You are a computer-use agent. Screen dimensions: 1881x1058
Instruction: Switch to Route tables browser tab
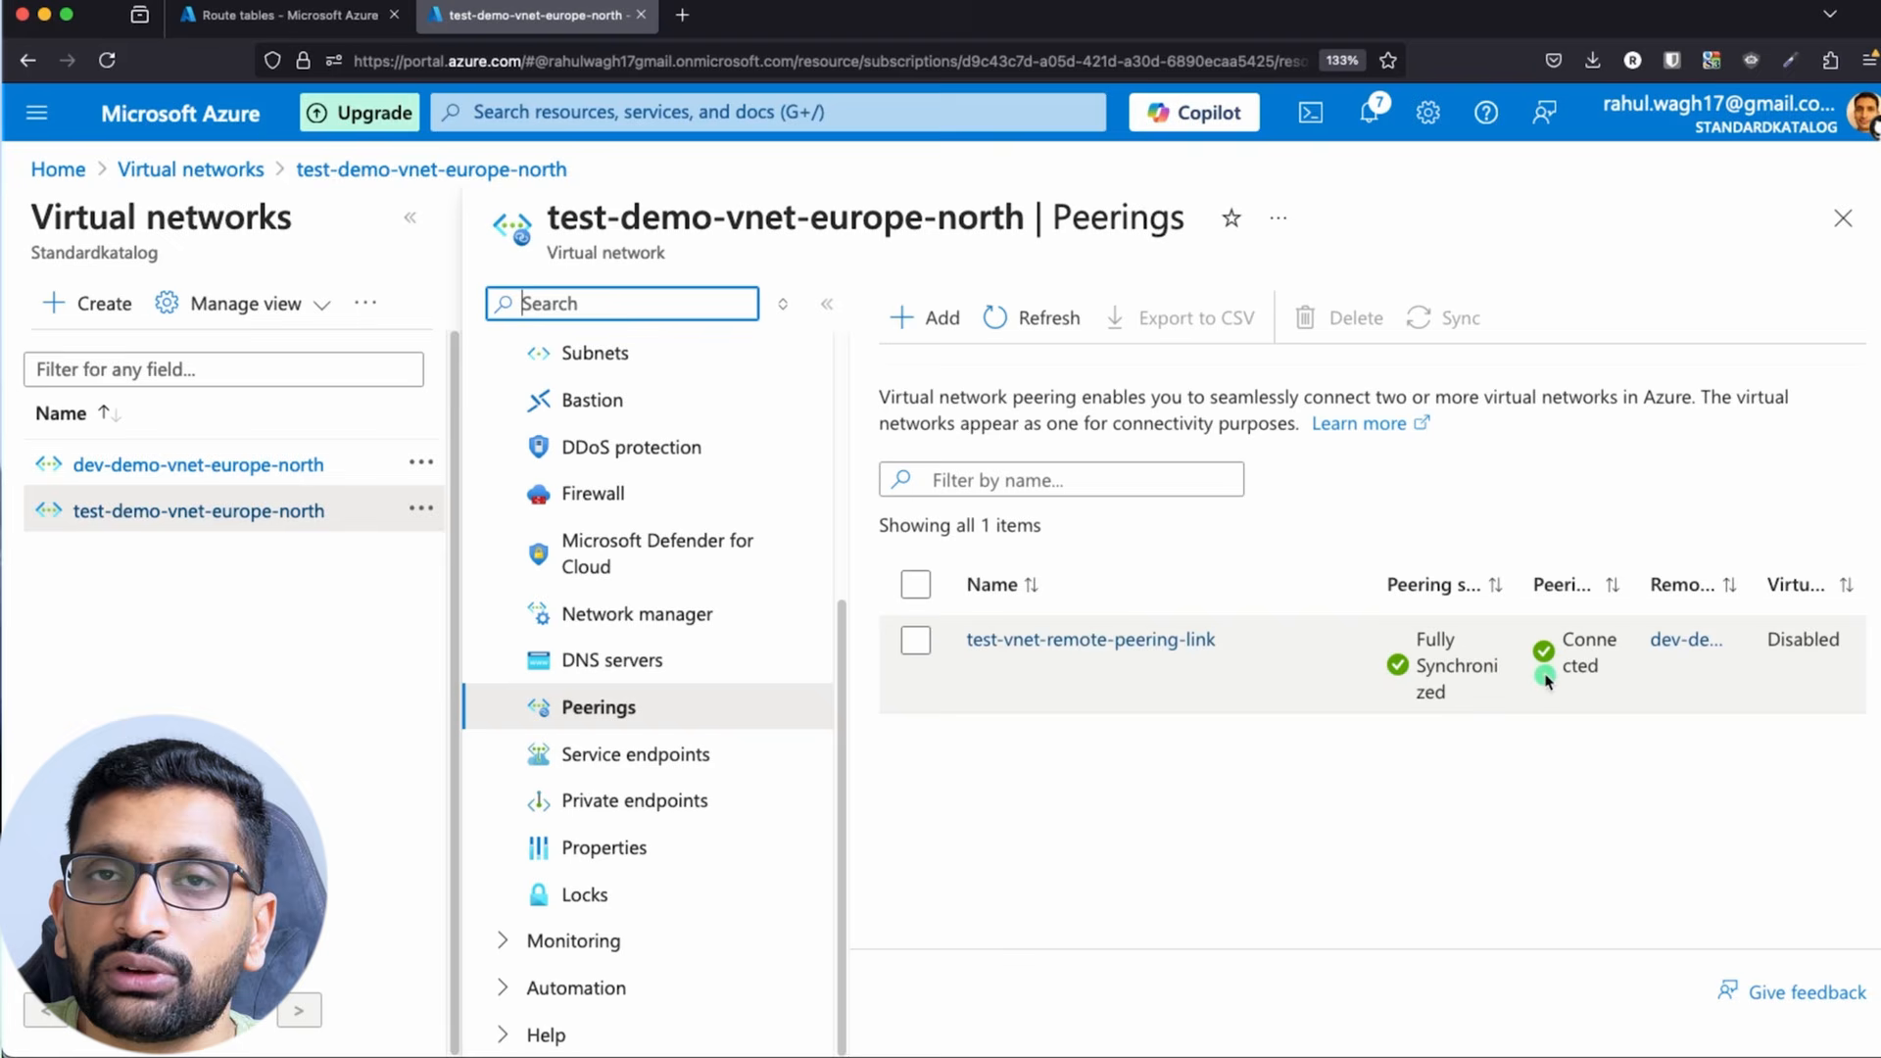289,15
